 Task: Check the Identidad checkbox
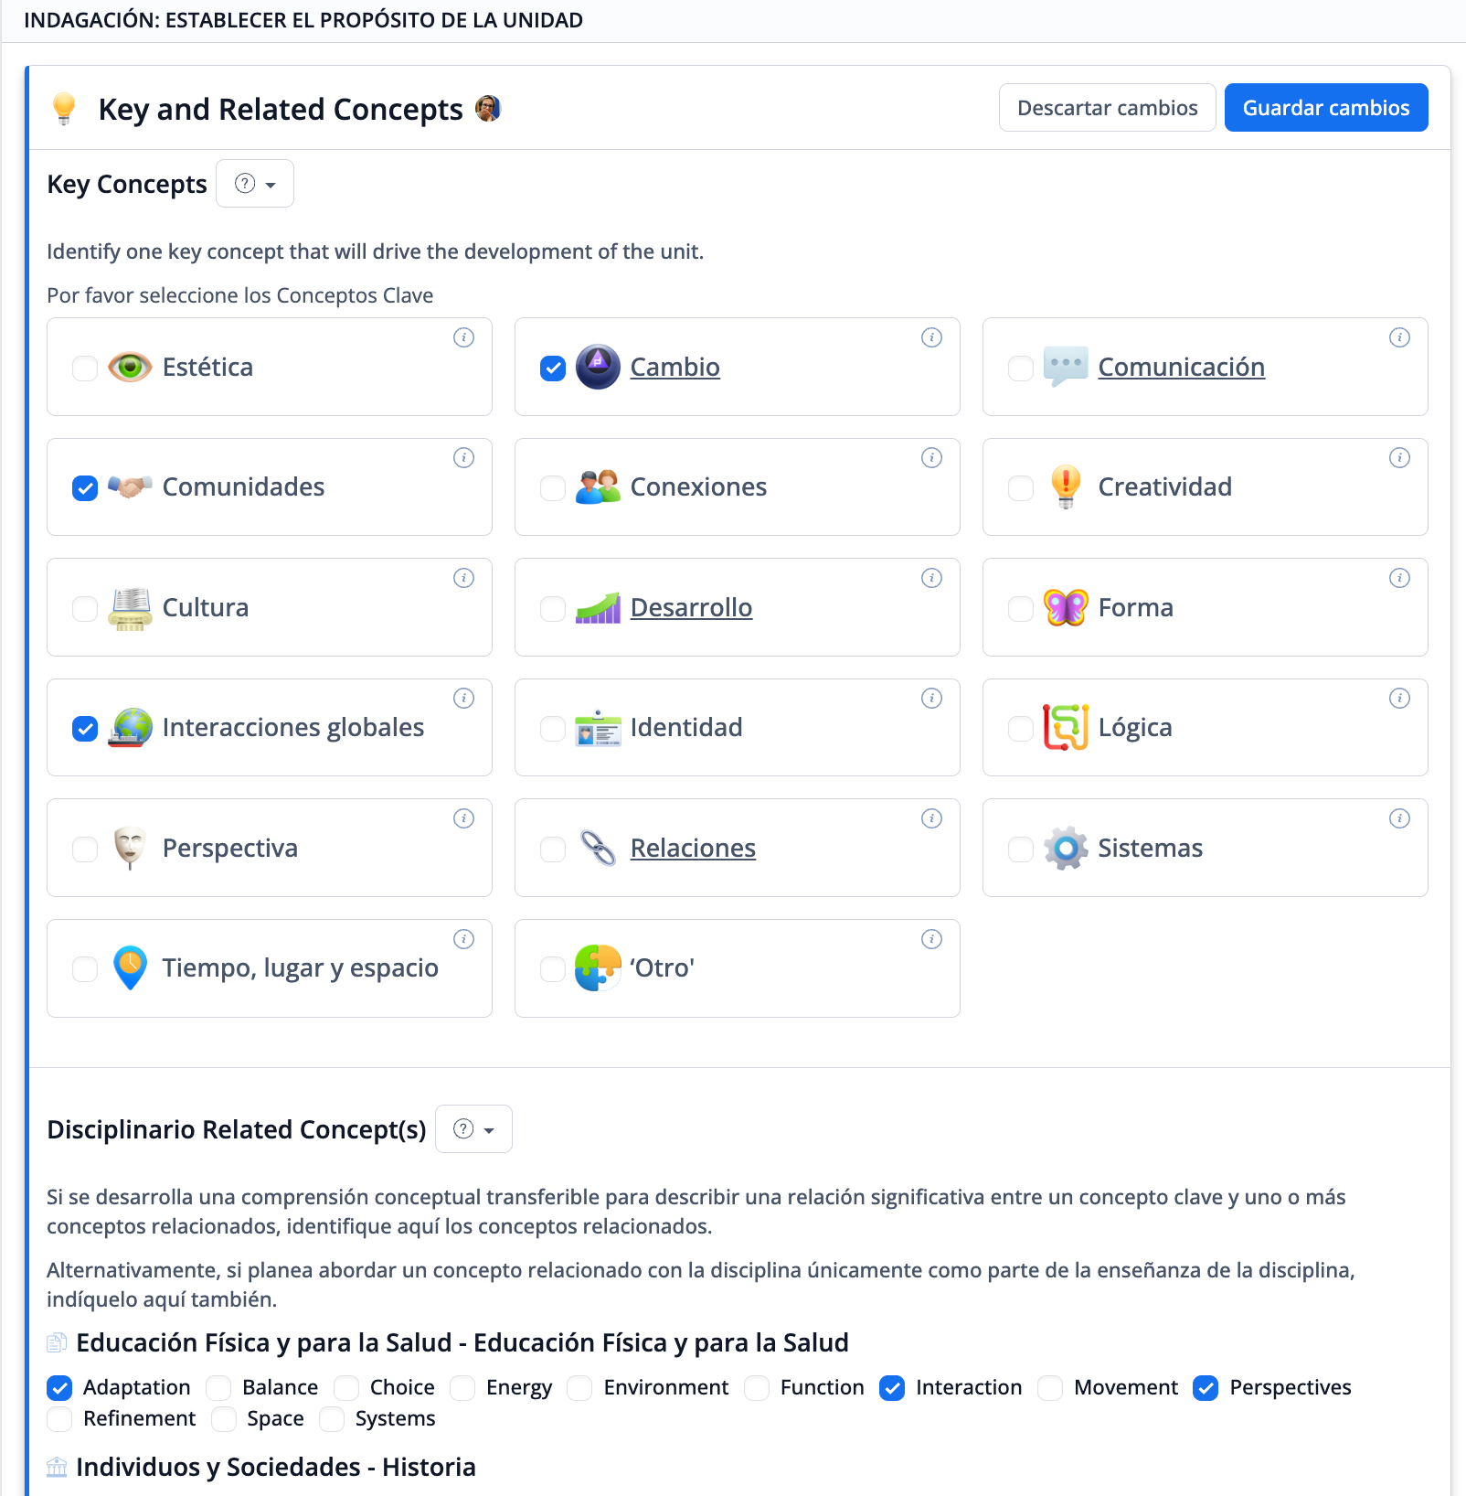(x=553, y=729)
